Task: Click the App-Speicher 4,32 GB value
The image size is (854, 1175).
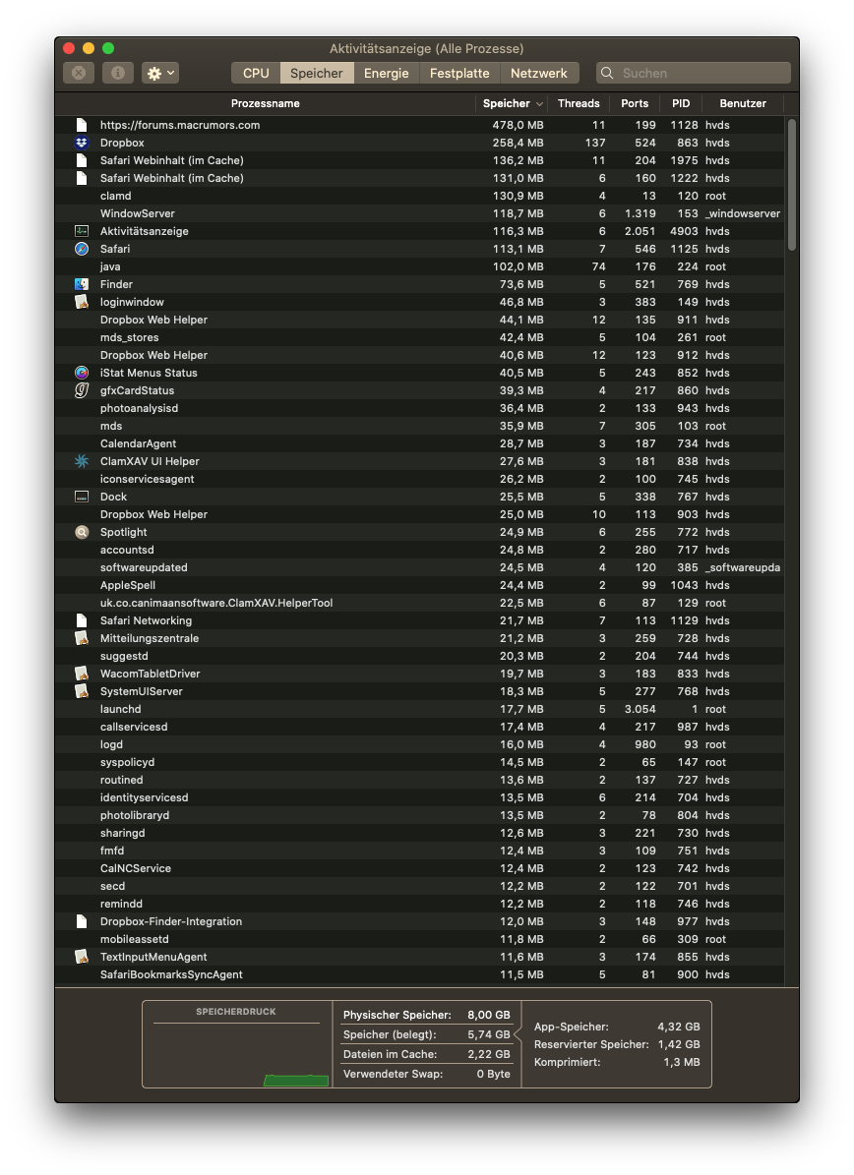Action: tap(679, 1027)
